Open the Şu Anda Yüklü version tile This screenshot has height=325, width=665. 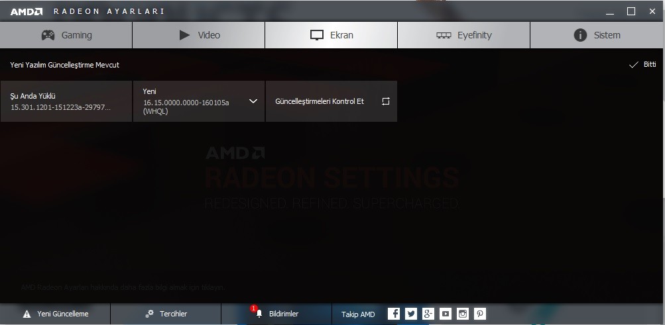pos(66,101)
